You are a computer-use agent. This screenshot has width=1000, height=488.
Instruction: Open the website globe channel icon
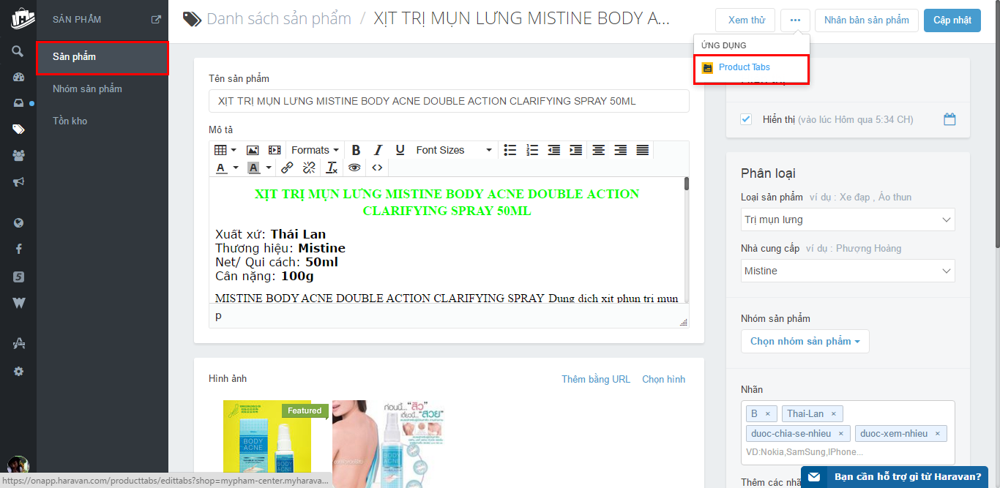click(x=18, y=223)
